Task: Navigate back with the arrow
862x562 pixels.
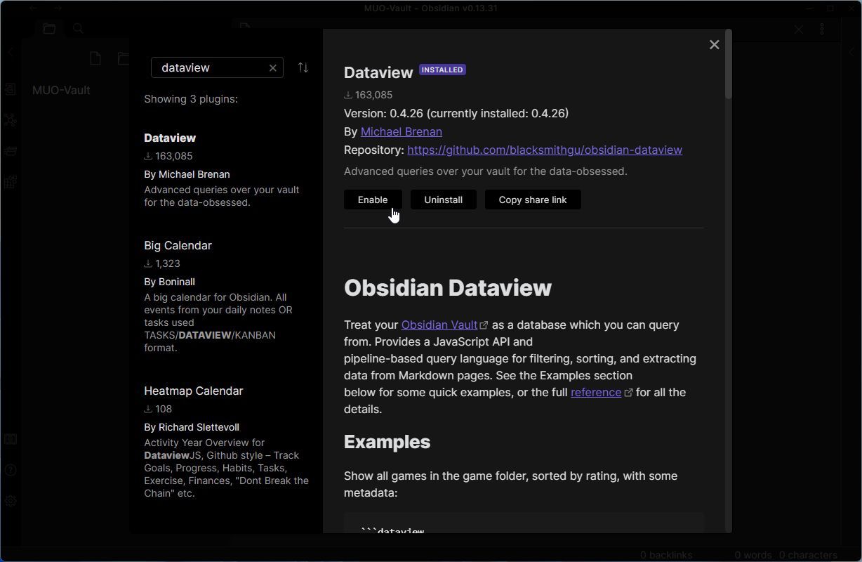Action: [34, 8]
